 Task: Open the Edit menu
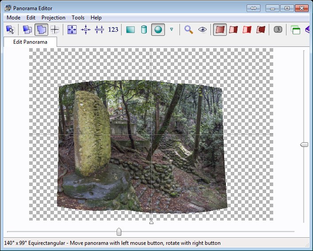pyautogui.click(x=31, y=18)
